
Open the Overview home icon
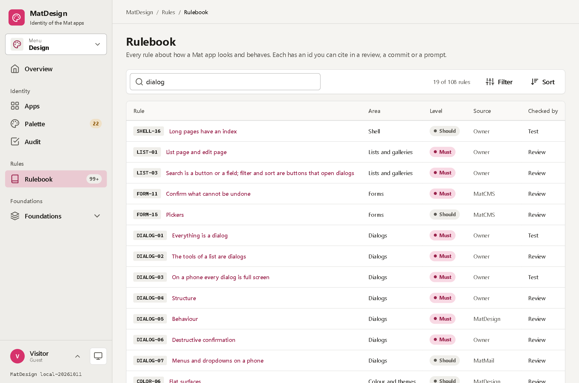click(15, 69)
